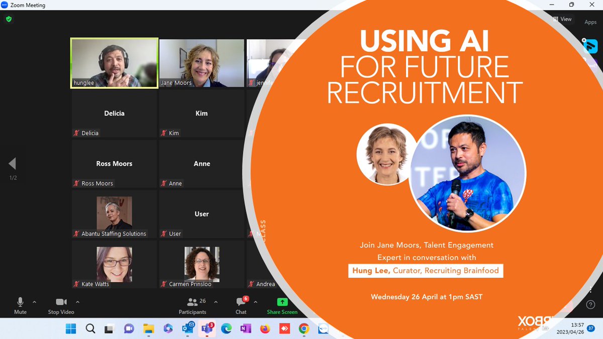Screen dimensions: 603x339
Task: Open File Explorer from the taskbar
Action: [x=148, y=328]
